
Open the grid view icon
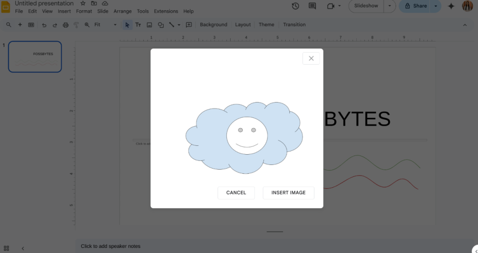tap(7, 248)
